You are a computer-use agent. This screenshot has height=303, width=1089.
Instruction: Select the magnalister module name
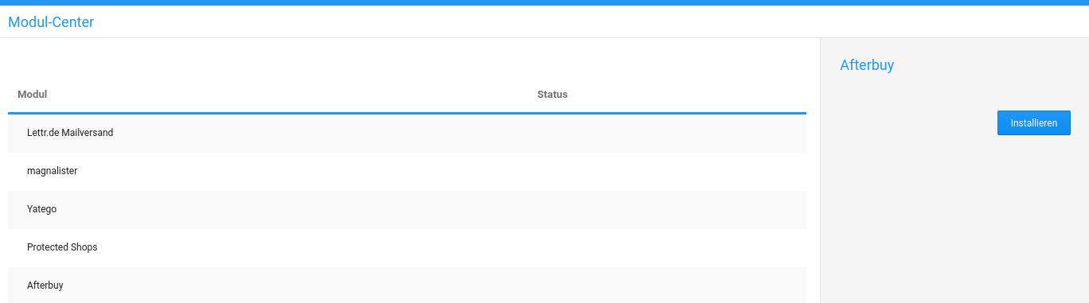tap(53, 171)
